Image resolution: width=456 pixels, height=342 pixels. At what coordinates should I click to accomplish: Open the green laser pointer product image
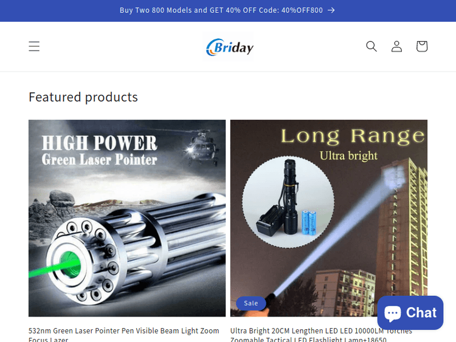pyautogui.click(x=127, y=218)
